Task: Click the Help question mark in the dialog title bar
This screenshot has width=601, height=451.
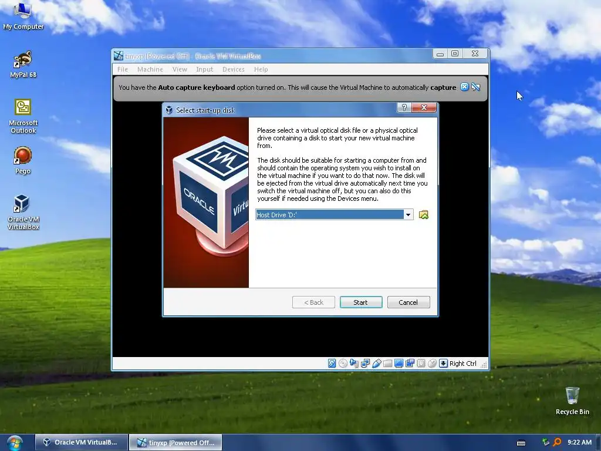Action: point(404,108)
